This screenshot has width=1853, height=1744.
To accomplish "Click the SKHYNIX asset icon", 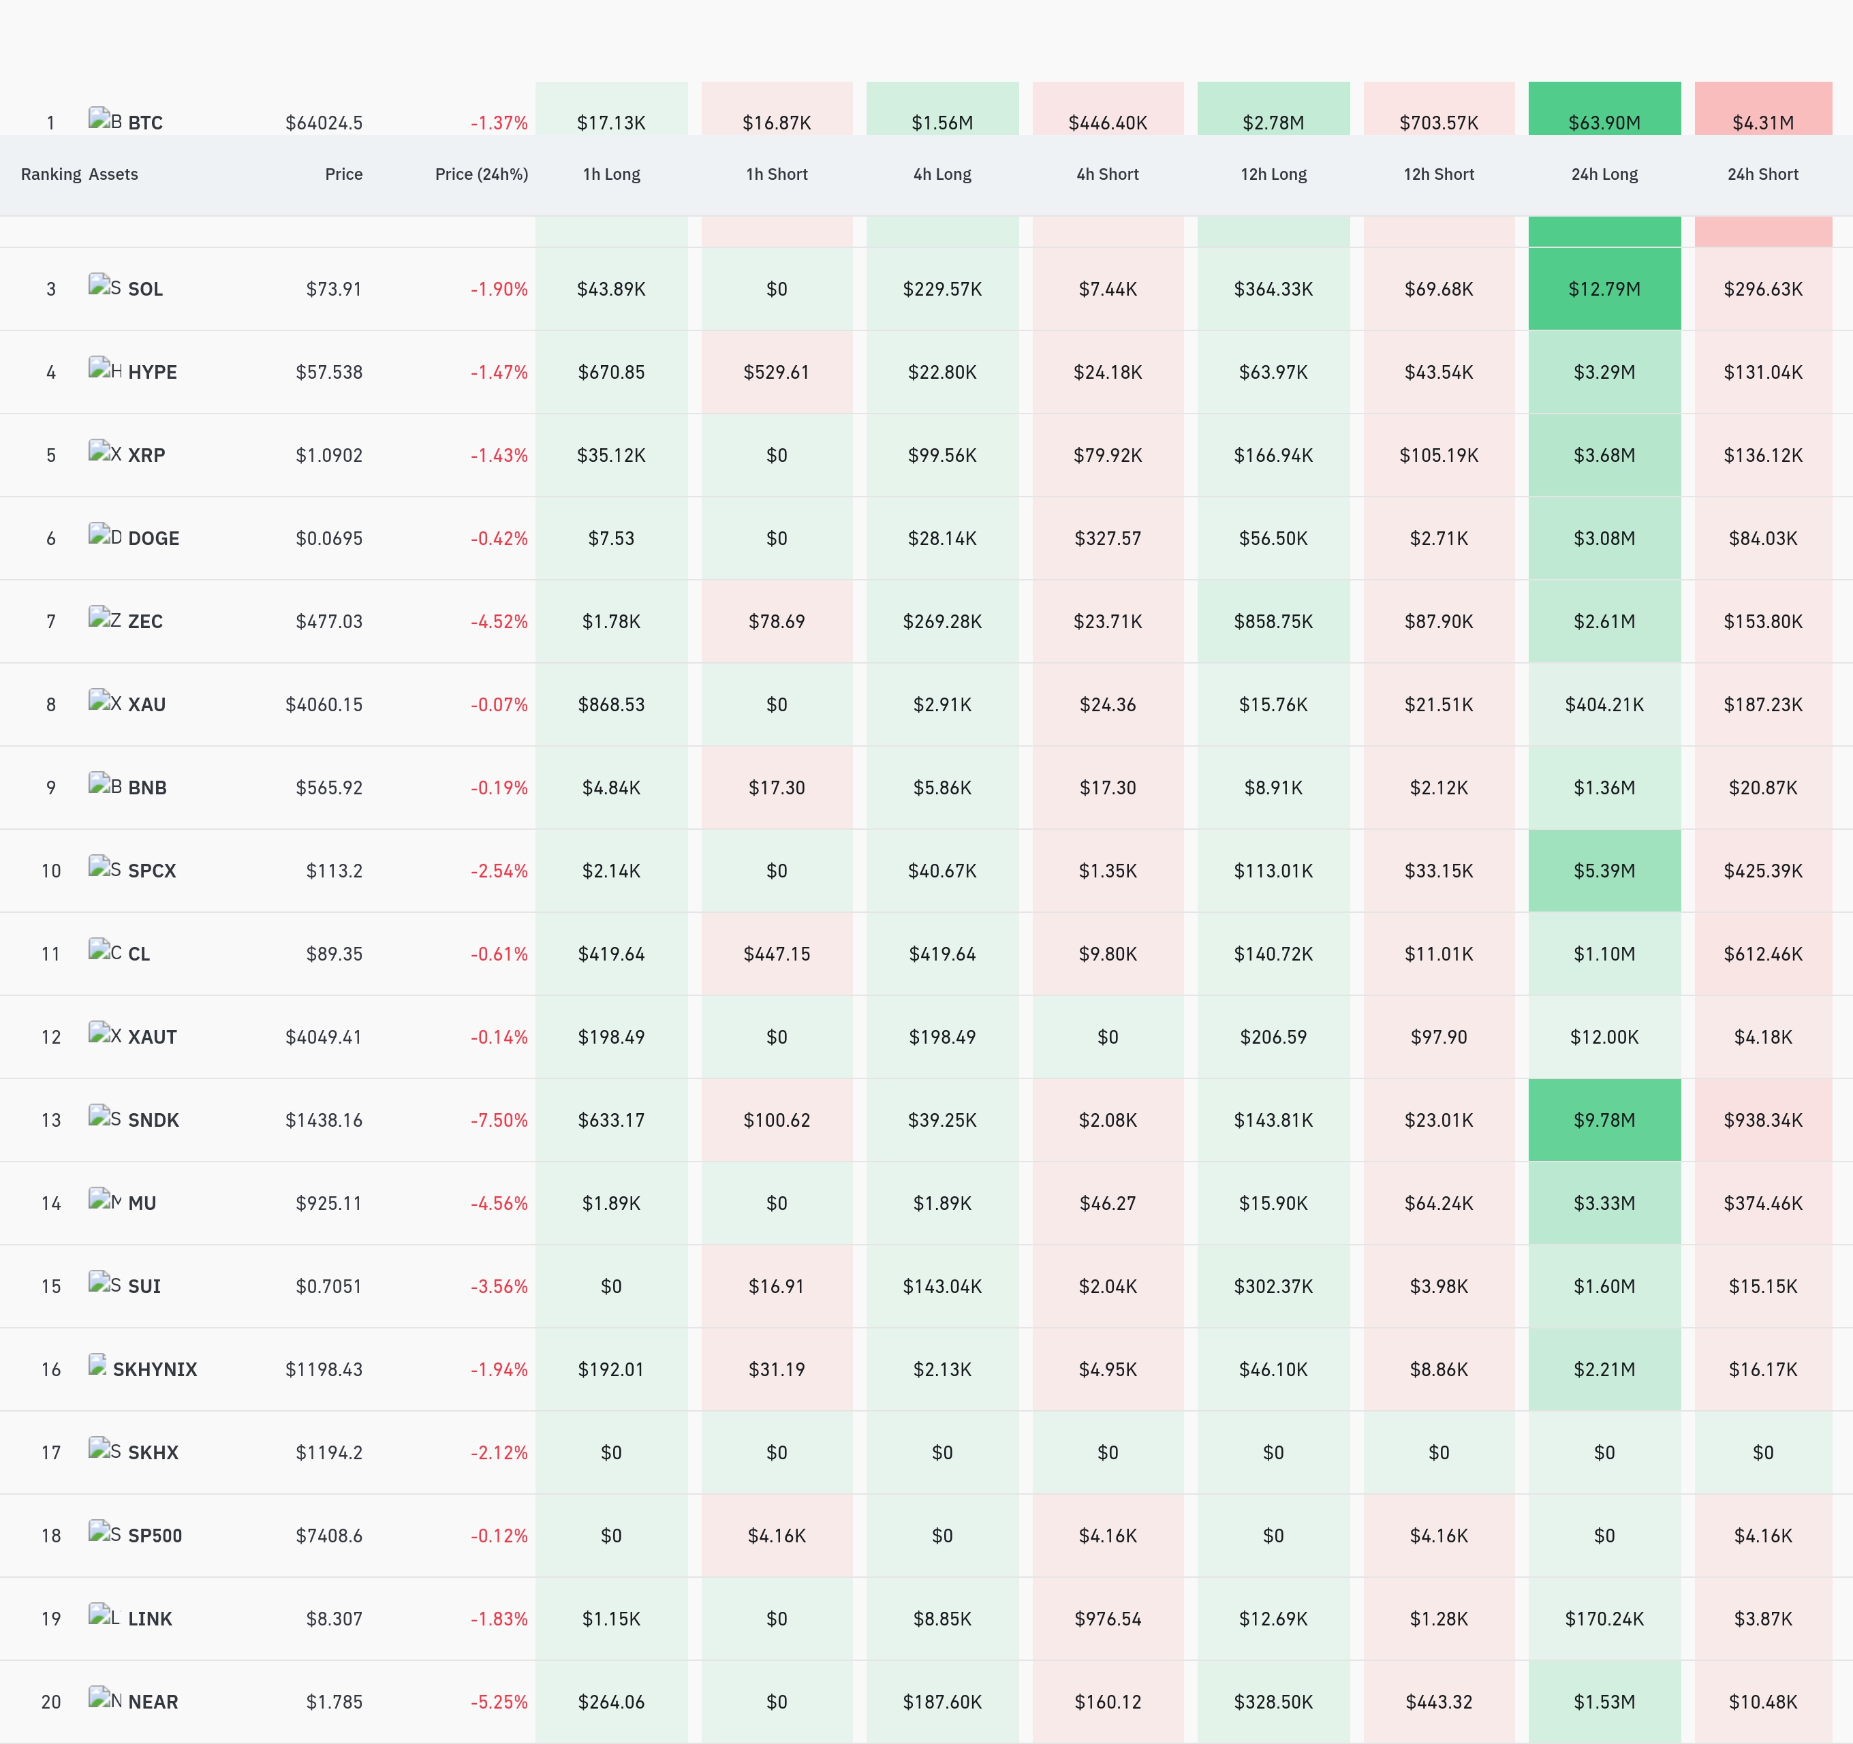I will click(x=97, y=1365).
